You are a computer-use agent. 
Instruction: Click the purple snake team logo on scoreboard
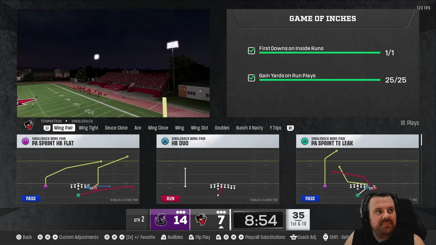tap(161, 220)
